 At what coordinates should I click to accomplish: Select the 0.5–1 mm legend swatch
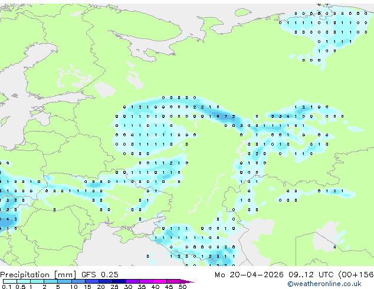[24, 281]
